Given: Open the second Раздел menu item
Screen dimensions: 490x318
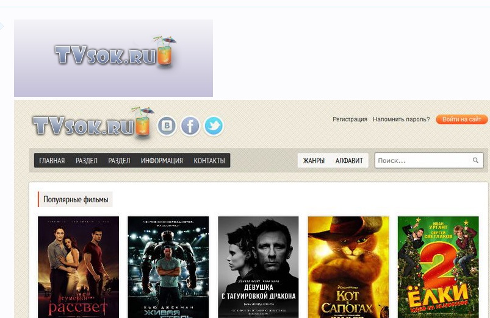Looking at the screenshot, I should [x=119, y=160].
